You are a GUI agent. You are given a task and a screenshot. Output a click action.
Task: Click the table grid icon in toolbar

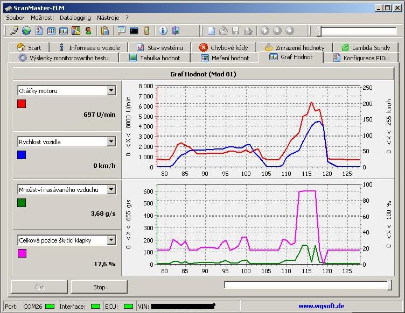coord(51,31)
